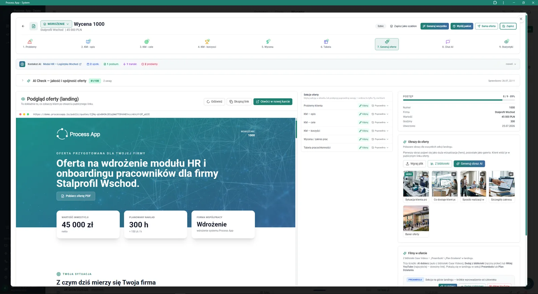The width and height of the screenshot is (538, 294).
Task: Open Poprzednia dropdown for KM – cele
Action: pyautogui.click(x=380, y=122)
